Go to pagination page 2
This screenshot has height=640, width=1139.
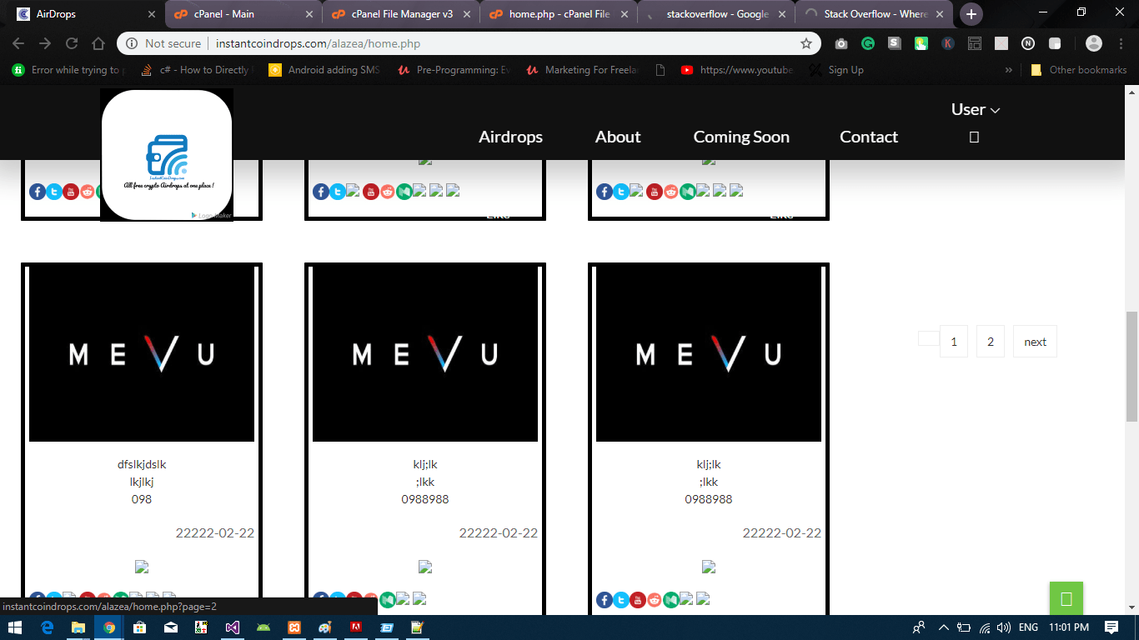991,342
